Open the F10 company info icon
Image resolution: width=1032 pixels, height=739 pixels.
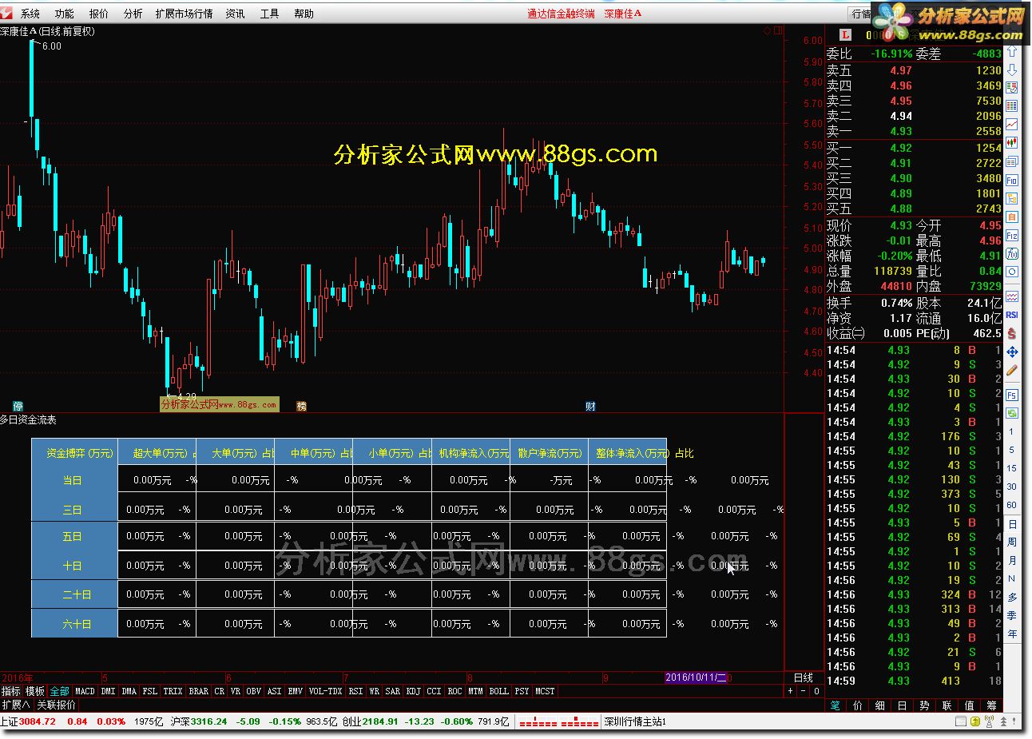click(x=1012, y=181)
